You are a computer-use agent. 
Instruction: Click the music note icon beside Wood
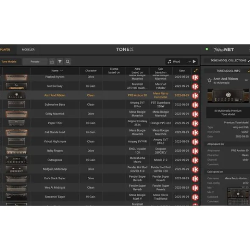(169, 61)
